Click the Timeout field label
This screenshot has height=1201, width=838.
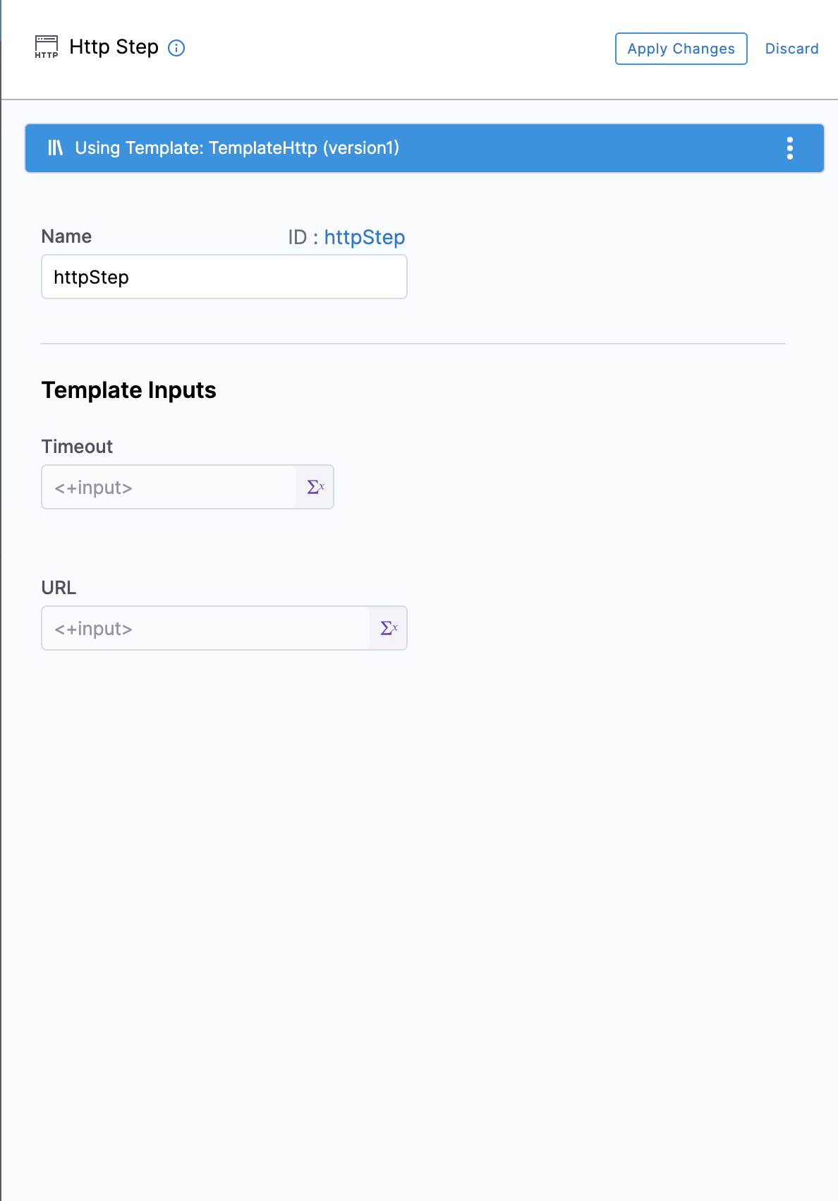click(x=77, y=447)
